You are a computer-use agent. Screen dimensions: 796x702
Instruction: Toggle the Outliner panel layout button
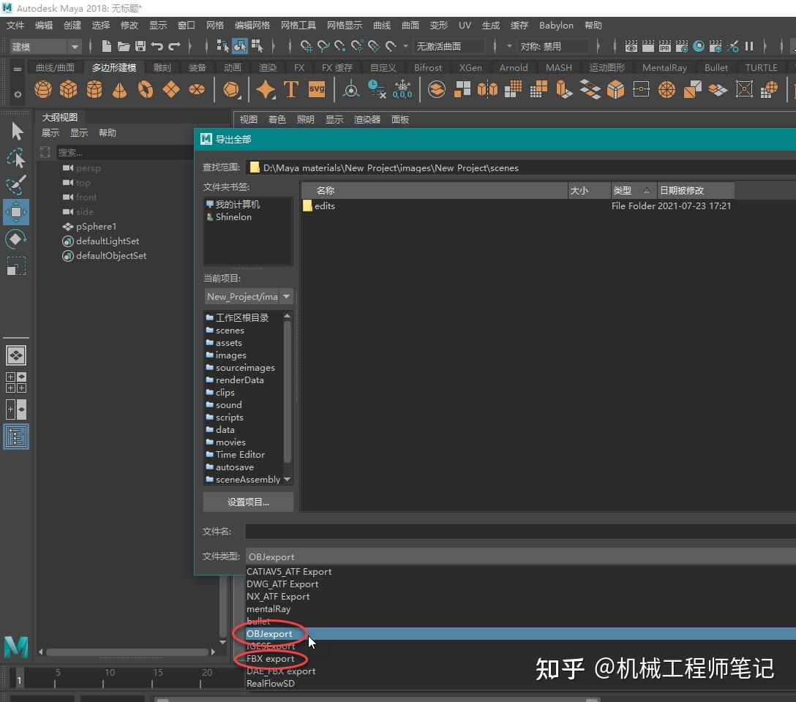(16, 437)
